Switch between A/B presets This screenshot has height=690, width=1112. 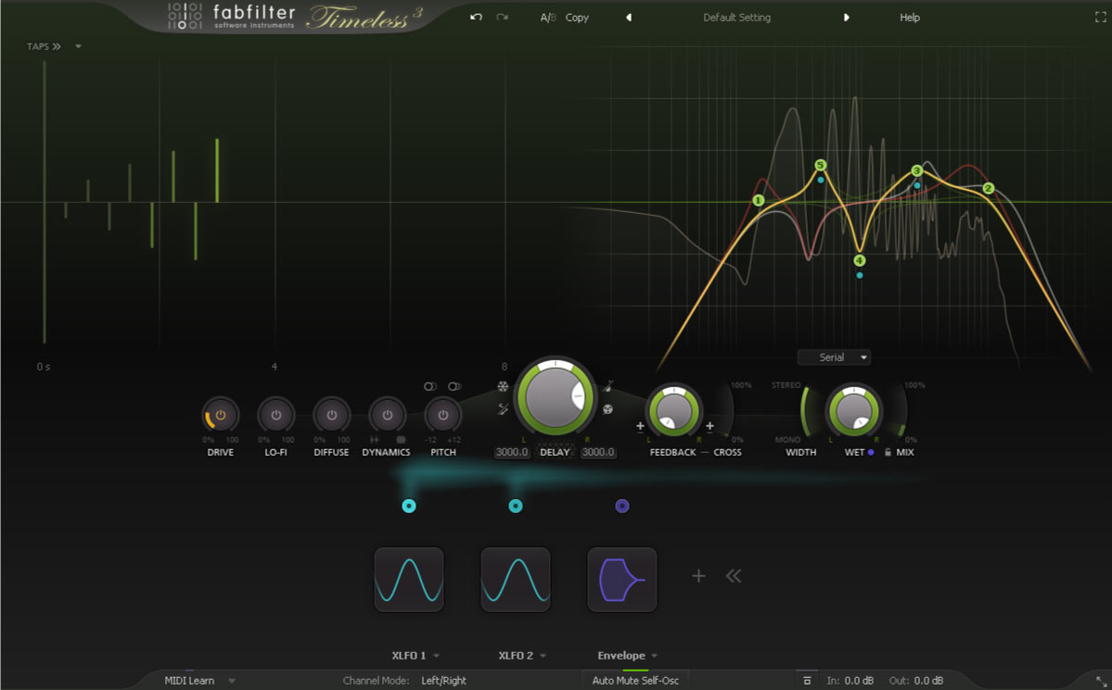[x=547, y=17]
